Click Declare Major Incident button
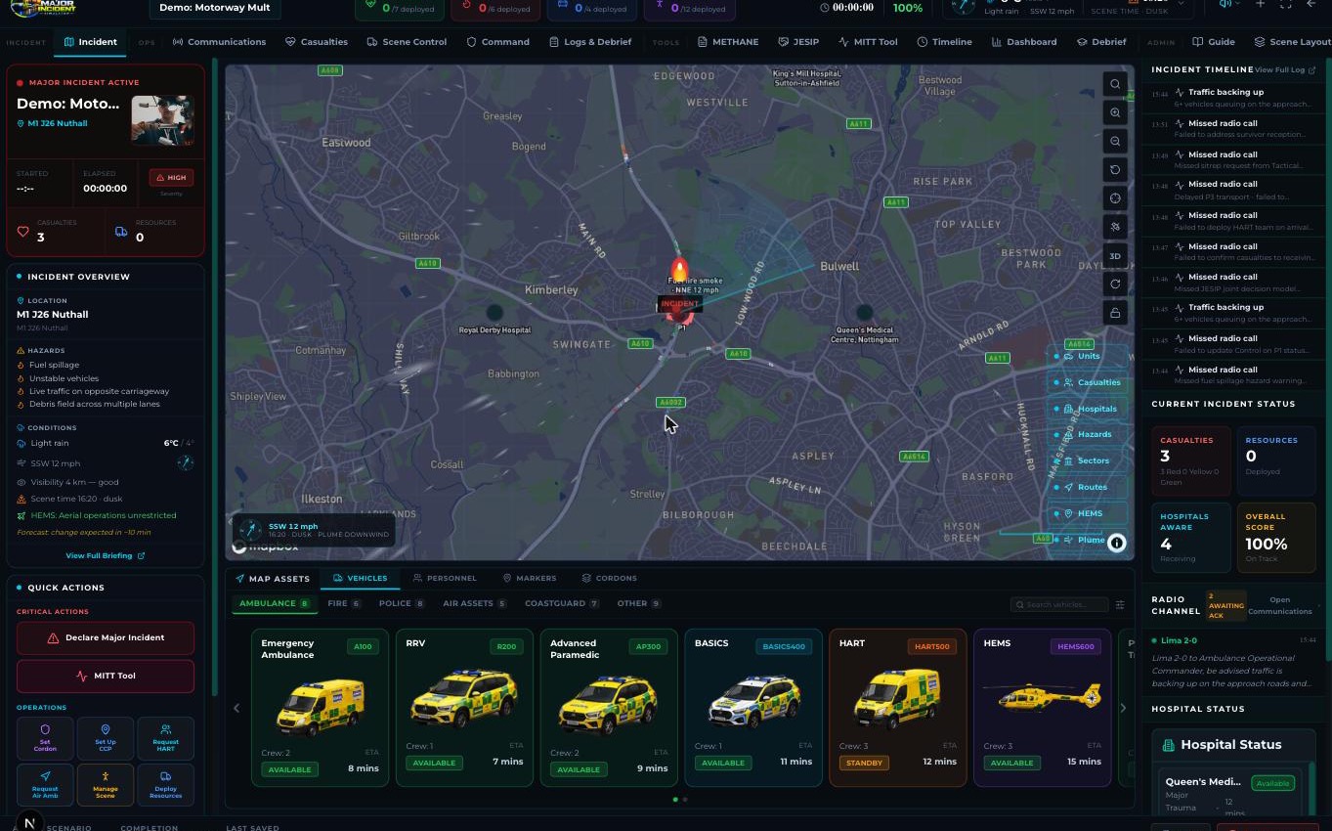Image resolution: width=1332 pixels, height=831 pixels. [106, 637]
